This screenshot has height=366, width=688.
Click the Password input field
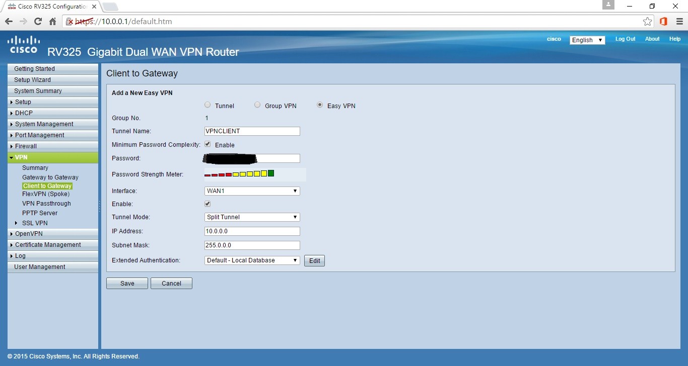pyautogui.click(x=252, y=158)
